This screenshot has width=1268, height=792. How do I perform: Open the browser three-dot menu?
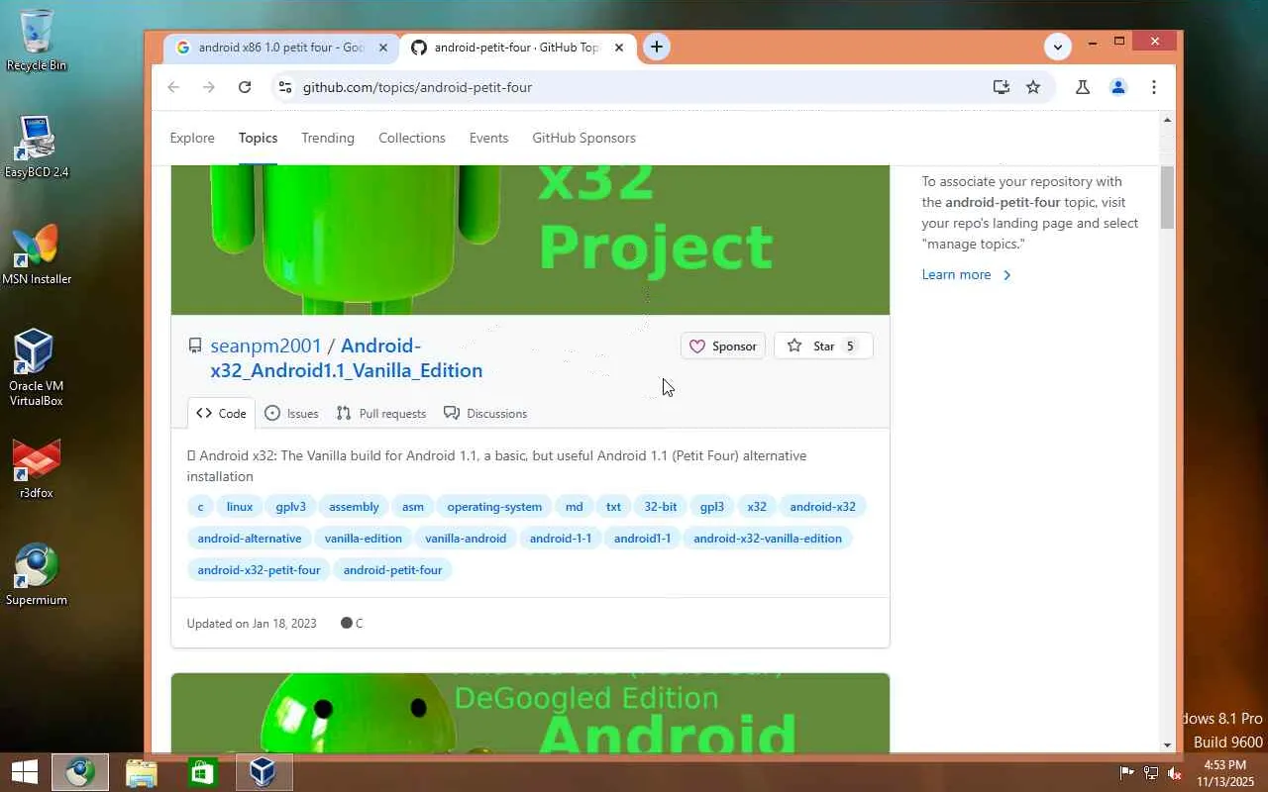[x=1154, y=87]
